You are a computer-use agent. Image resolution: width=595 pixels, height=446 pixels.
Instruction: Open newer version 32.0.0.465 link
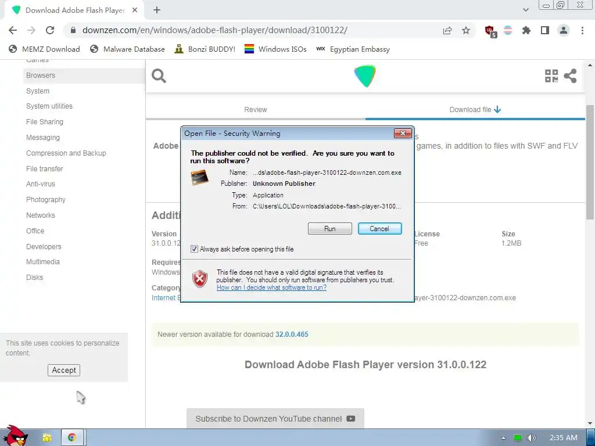pyautogui.click(x=292, y=334)
